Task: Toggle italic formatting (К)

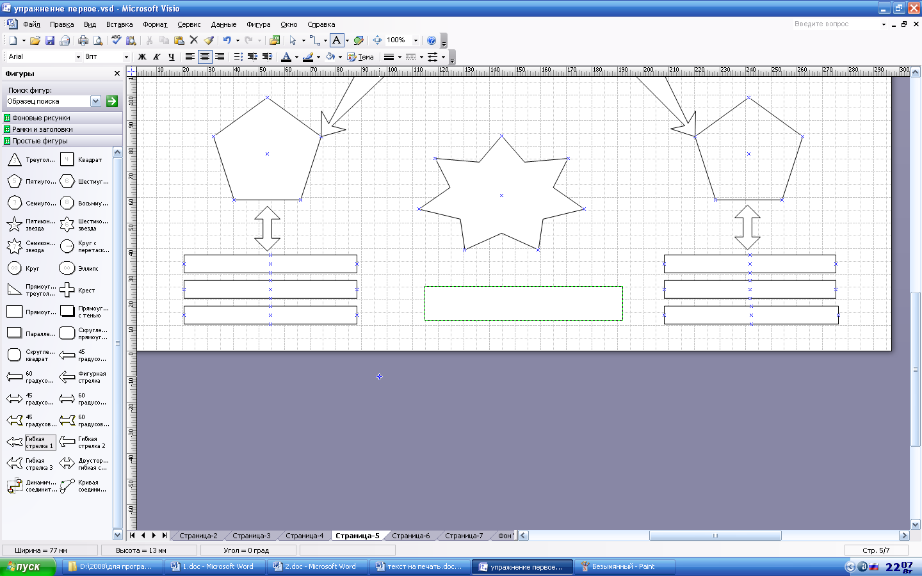Action: pos(157,57)
